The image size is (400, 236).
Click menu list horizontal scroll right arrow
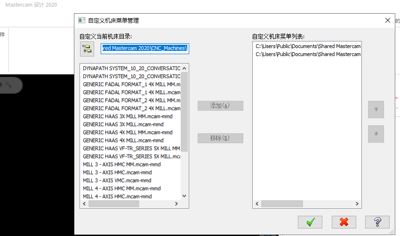click(357, 204)
